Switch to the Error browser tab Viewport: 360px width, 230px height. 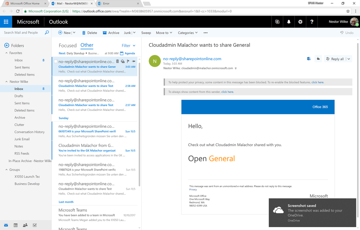point(118,4)
